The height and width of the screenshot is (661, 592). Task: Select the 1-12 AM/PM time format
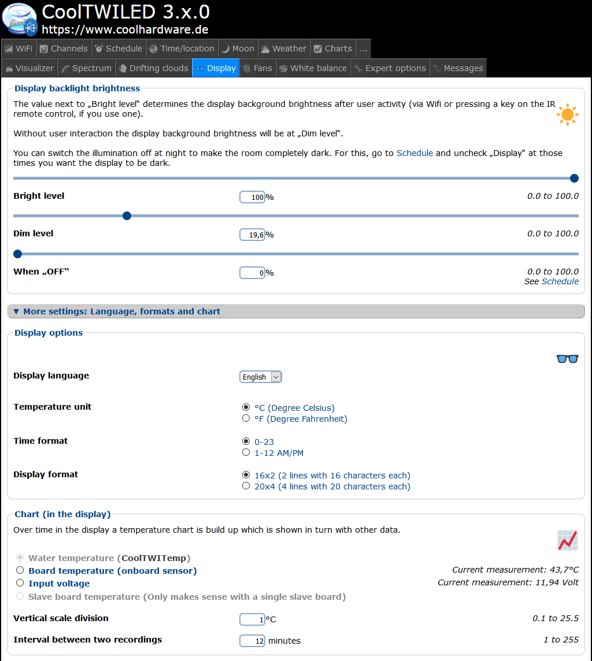pos(246,452)
